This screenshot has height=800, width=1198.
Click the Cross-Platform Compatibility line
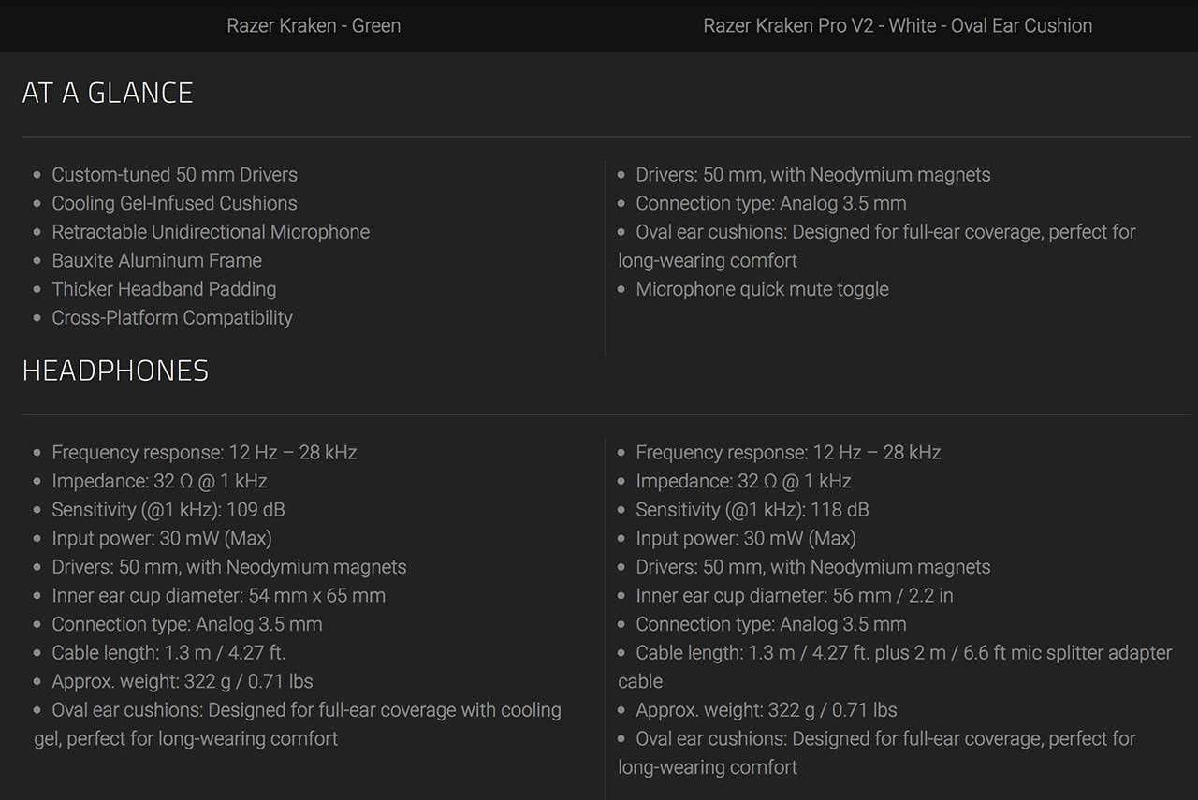172,318
